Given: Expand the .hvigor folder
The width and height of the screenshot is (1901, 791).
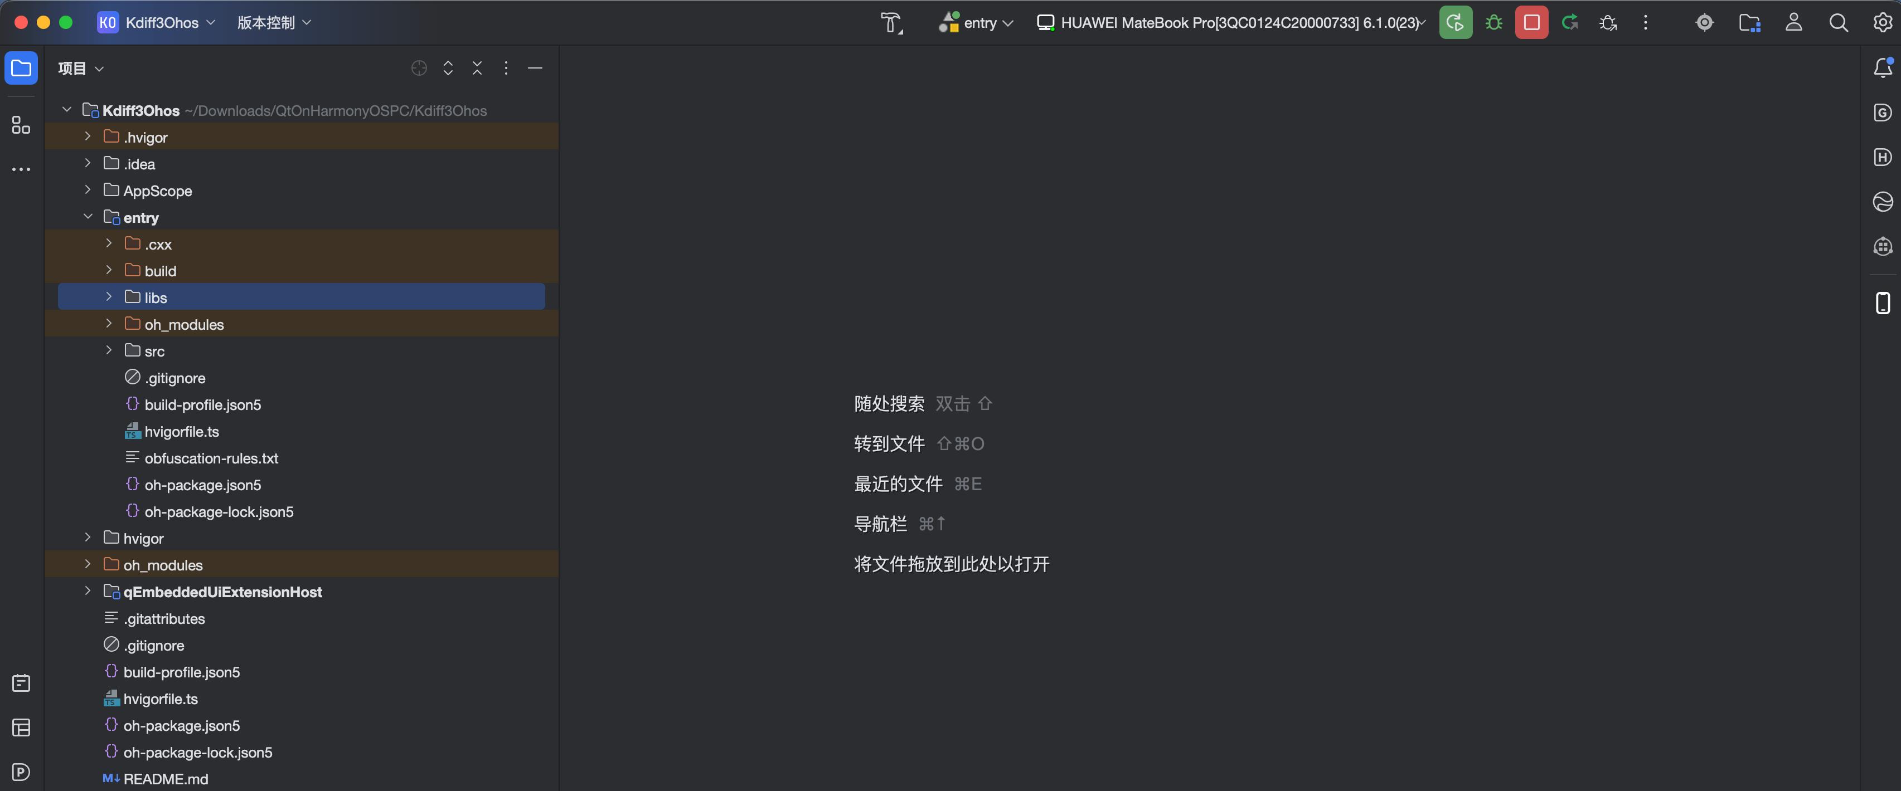Looking at the screenshot, I should click(87, 136).
